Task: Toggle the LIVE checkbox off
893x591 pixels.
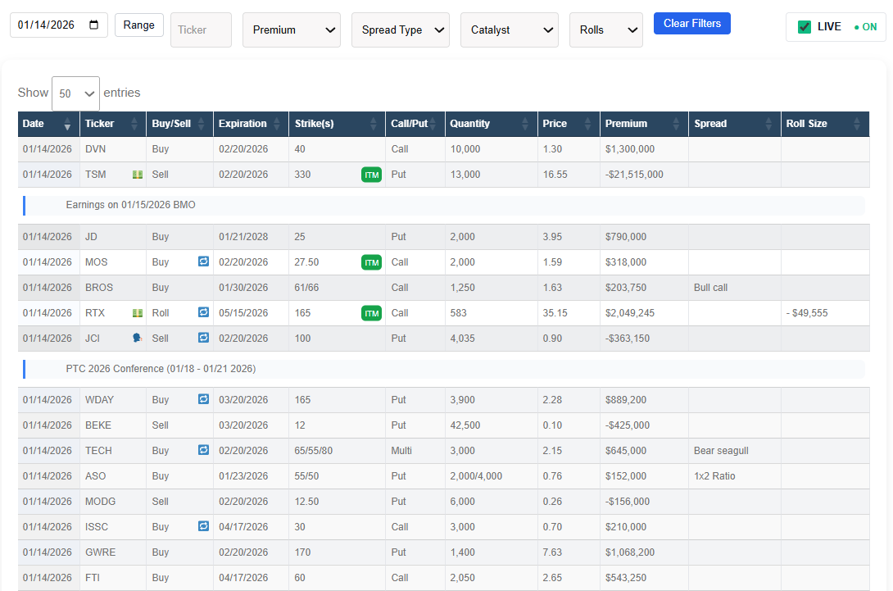Action: (x=805, y=26)
